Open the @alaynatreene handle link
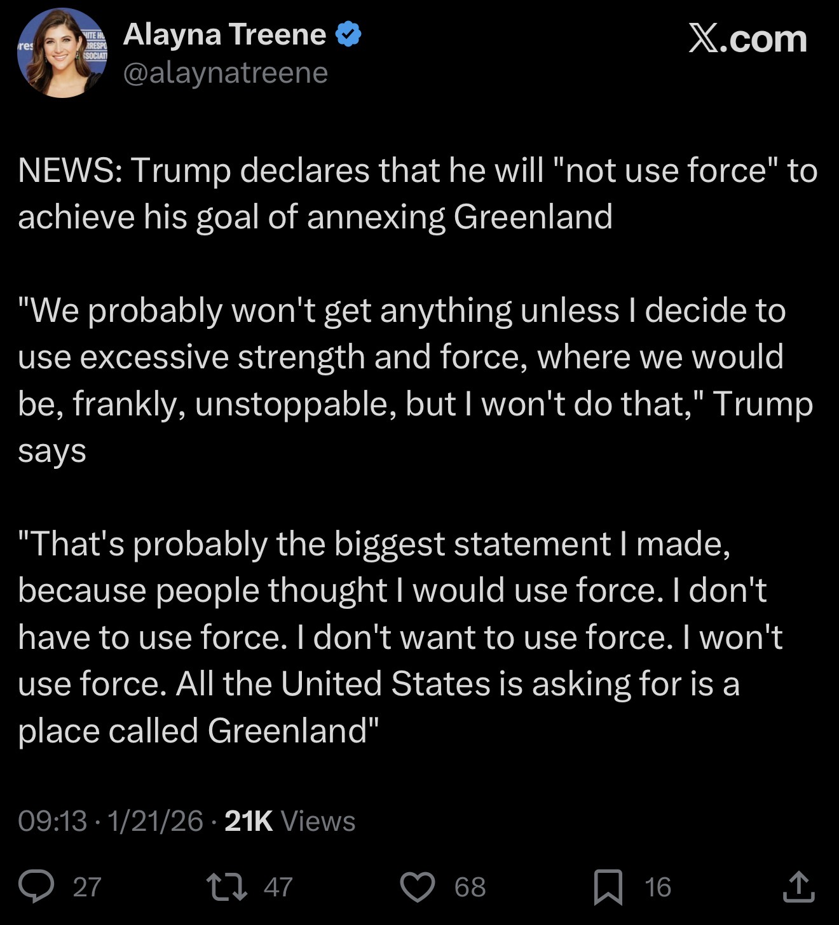 click(x=226, y=73)
